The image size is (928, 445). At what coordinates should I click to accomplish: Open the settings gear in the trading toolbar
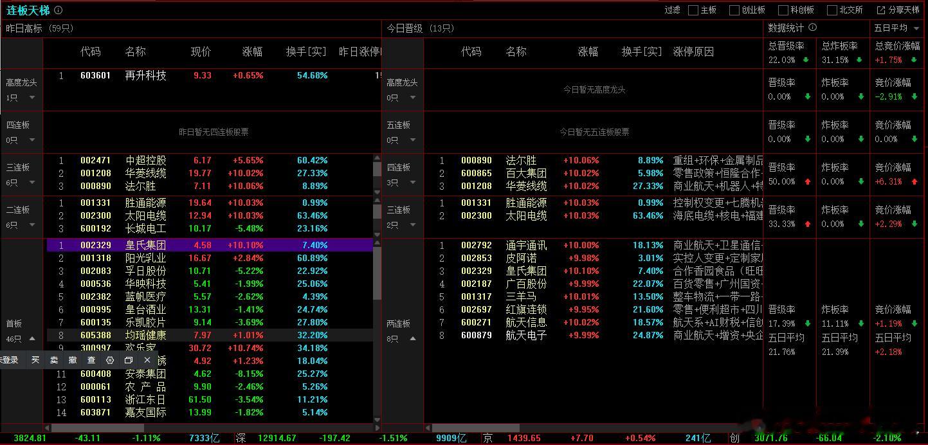click(109, 360)
